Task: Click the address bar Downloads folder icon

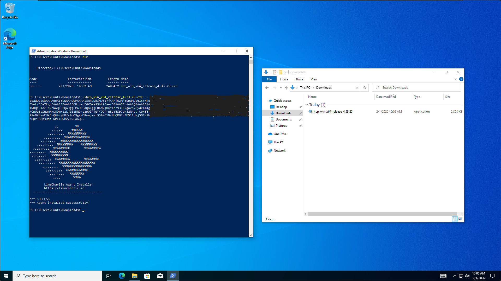Action: tap(293, 88)
